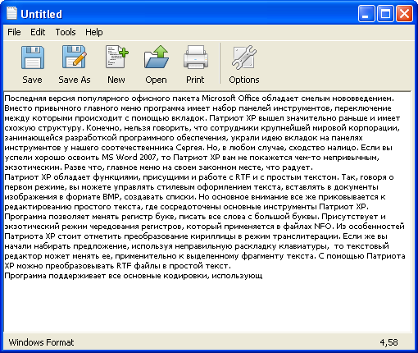The height and width of the screenshot is (353, 418).
Task: Click the Save As floppy-with-pencil icon
Action: point(75,57)
